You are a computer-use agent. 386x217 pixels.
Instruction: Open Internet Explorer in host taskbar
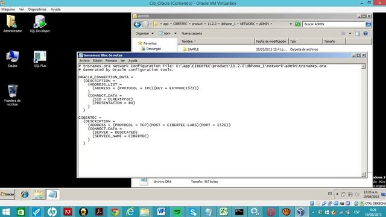point(130,212)
